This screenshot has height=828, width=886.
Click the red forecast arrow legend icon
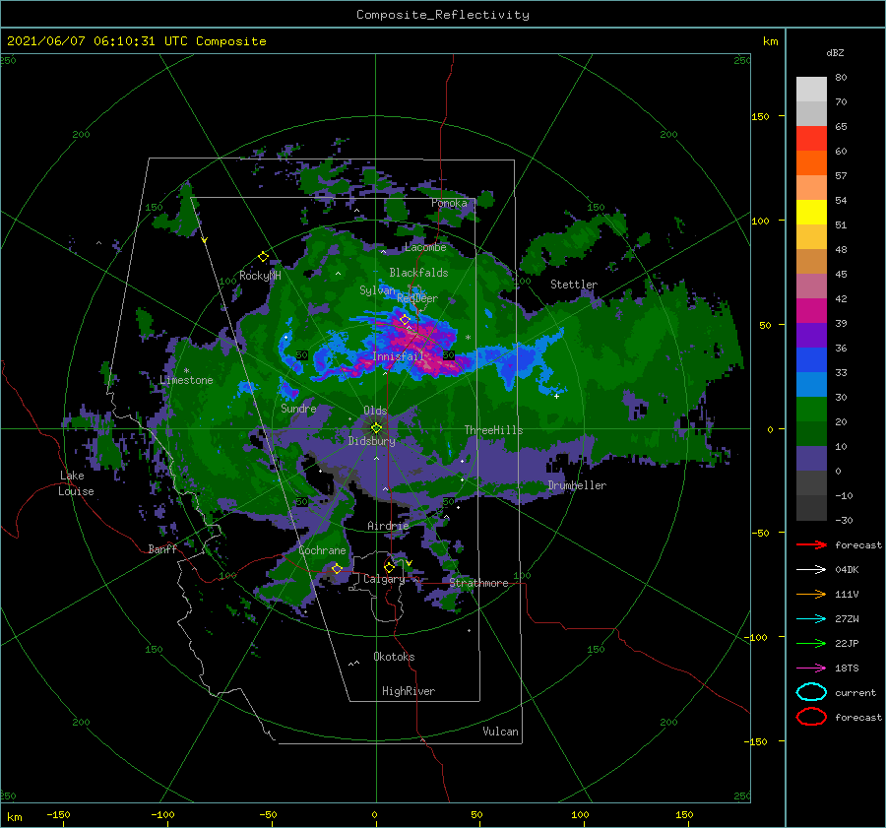[811, 544]
